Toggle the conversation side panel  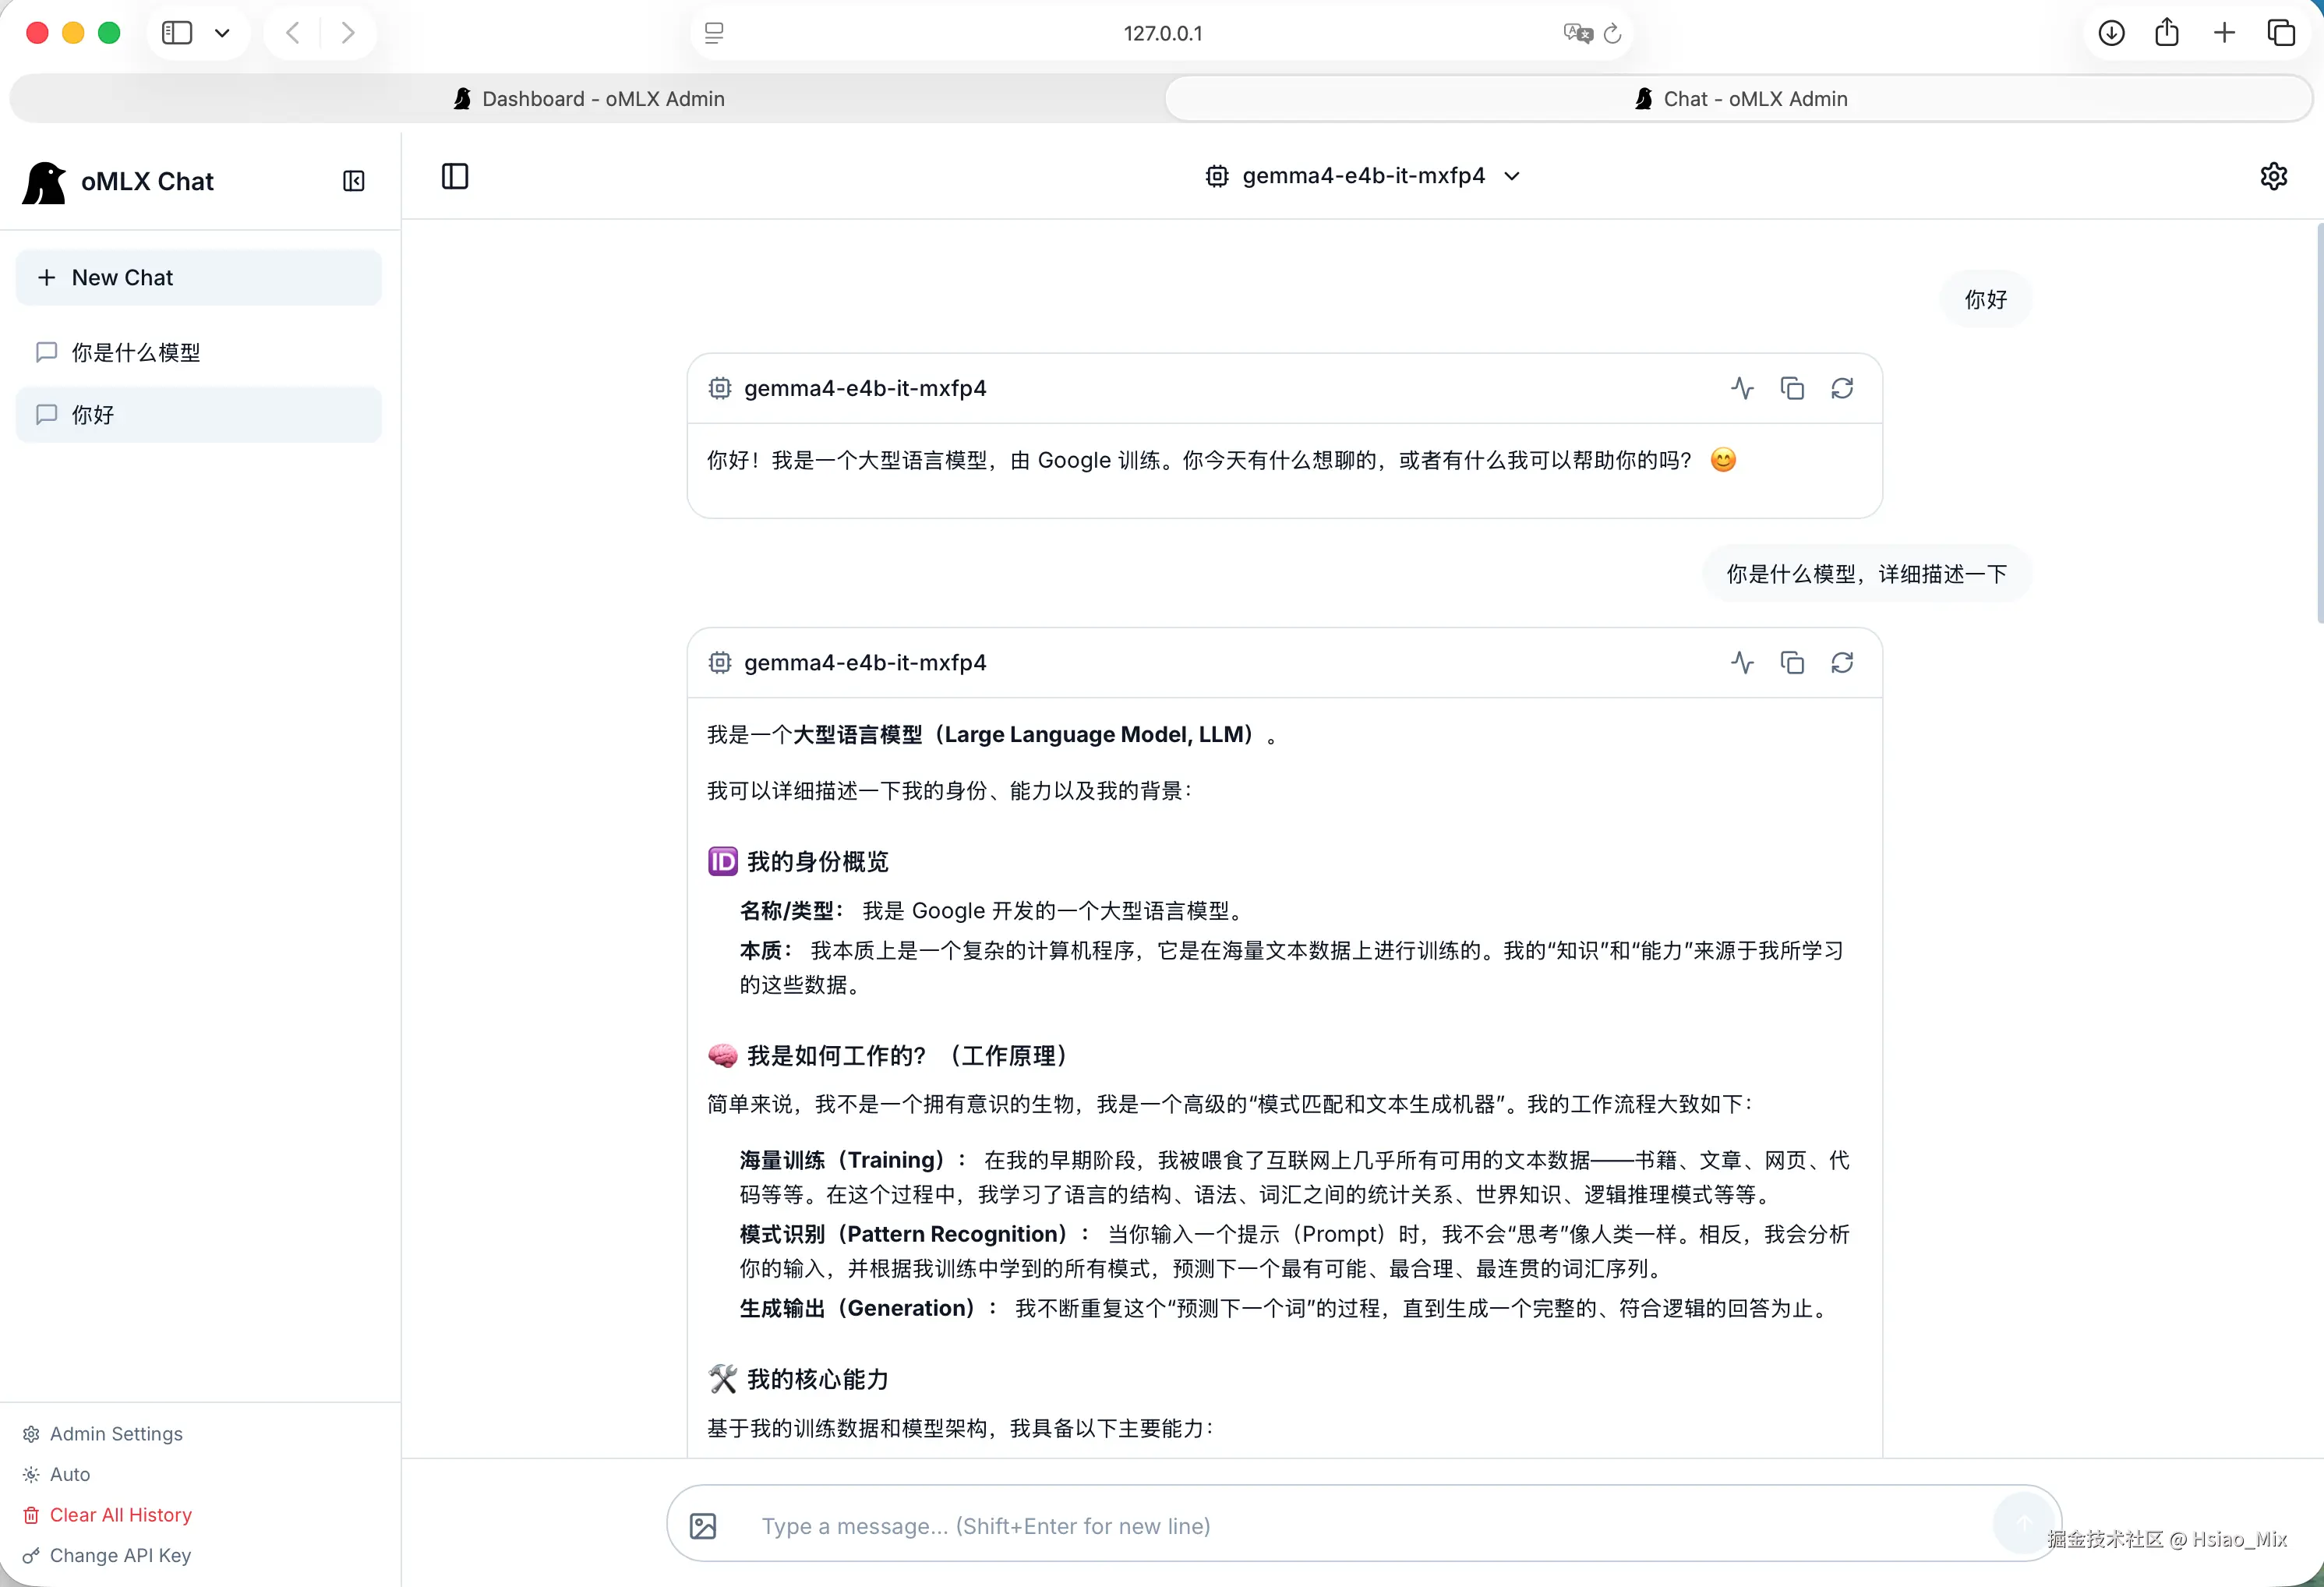[454, 176]
